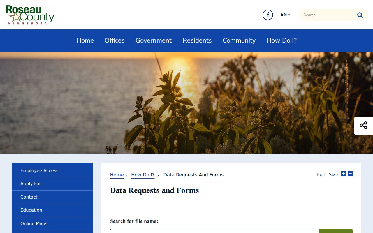This screenshot has width=373, height=233.
Task: Open Education in the sidebar
Action: (x=52, y=210)
